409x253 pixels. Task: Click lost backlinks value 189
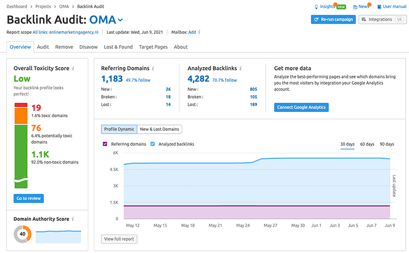pyautogui.click(x=254, y=105)
